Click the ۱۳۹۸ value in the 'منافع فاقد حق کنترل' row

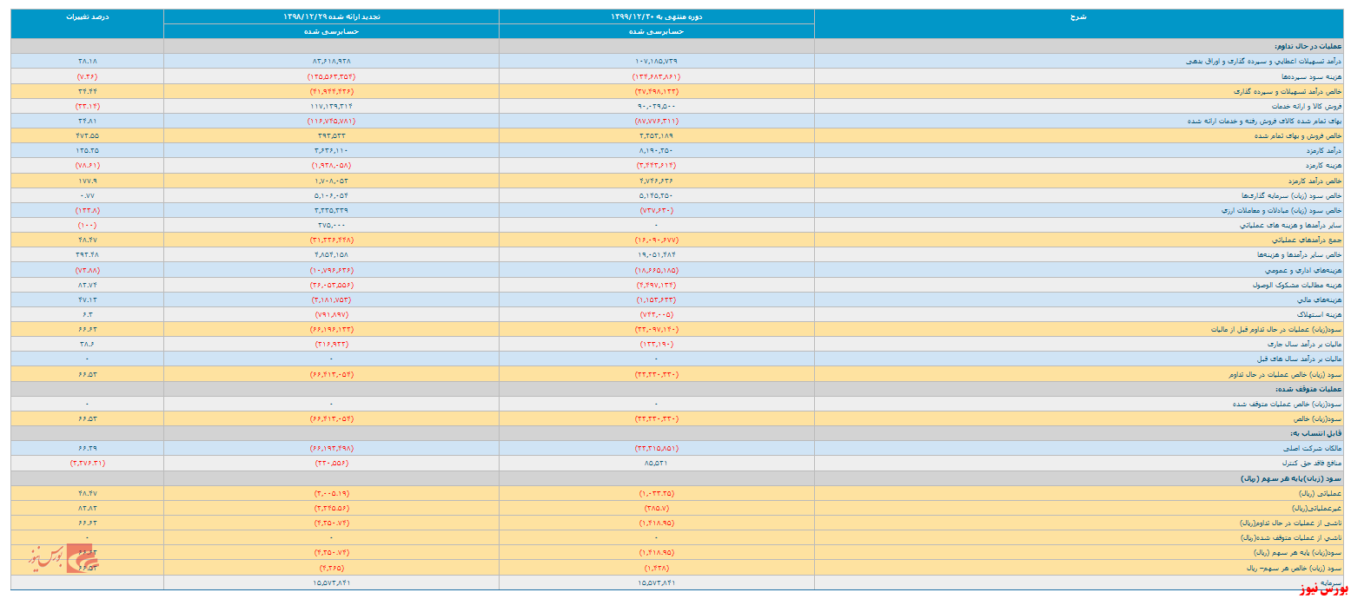(x=331, y=463)
